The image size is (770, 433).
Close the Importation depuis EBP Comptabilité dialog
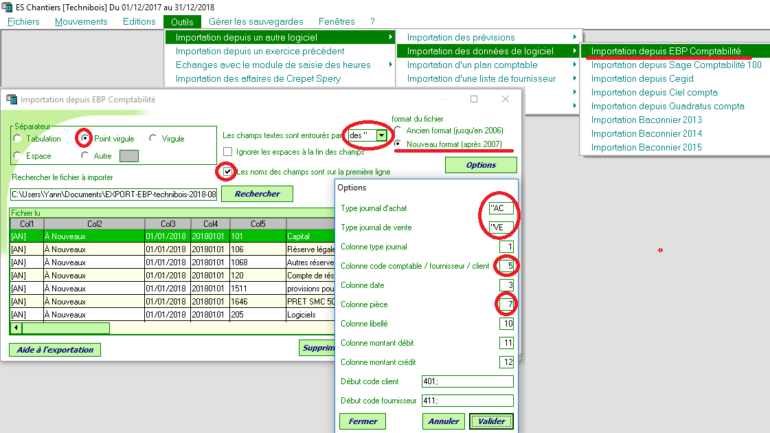[506, 99]
